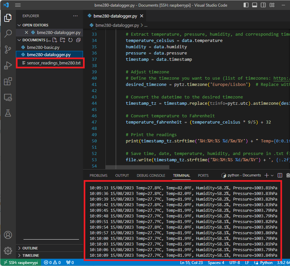Open the Search view in the Activity Bar
The height and width of the screenshot is (266, 290).
point(8,33)
